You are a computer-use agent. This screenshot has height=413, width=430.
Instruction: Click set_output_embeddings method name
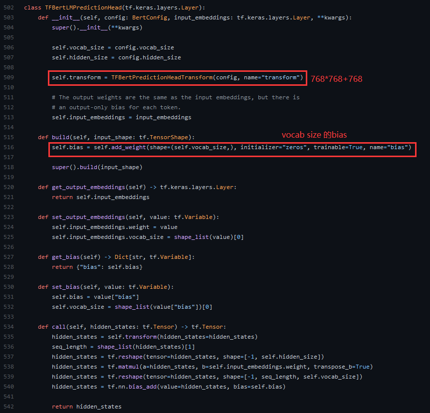click(x=88, y=217)
